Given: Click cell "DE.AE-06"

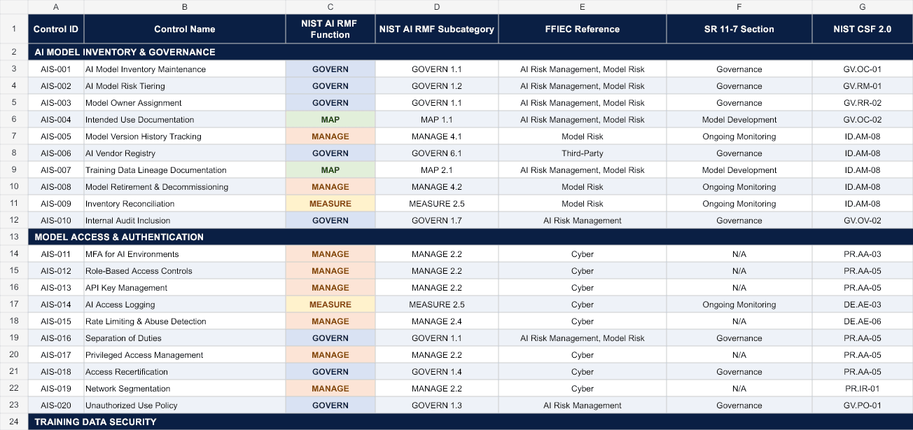Looking at the screenshot, I should (863, 321).
